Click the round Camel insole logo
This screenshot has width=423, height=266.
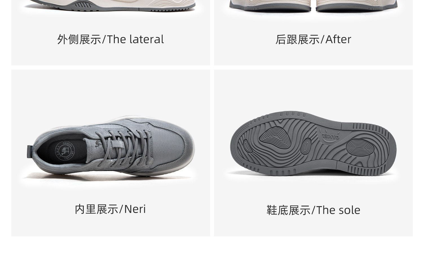65,151
